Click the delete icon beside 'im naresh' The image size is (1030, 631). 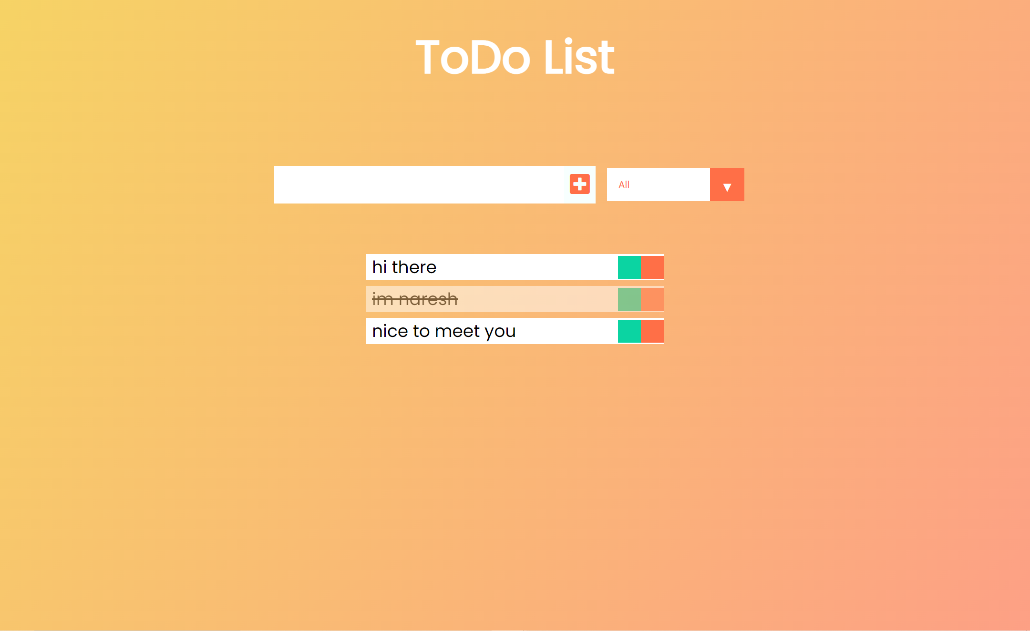[652, 299]
